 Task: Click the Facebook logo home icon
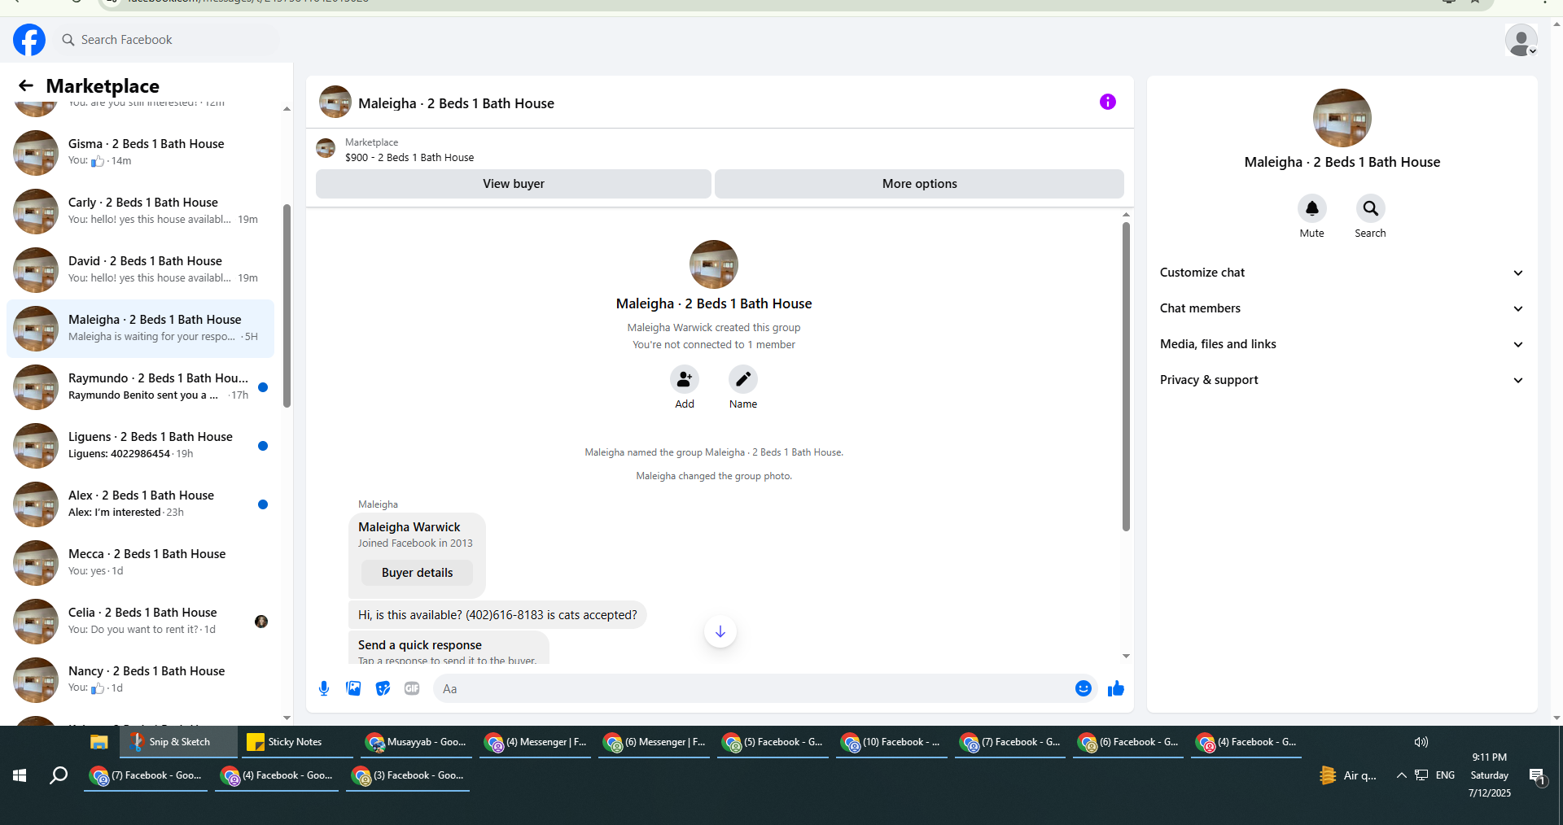pyautogui.click(x=29, y=40)
